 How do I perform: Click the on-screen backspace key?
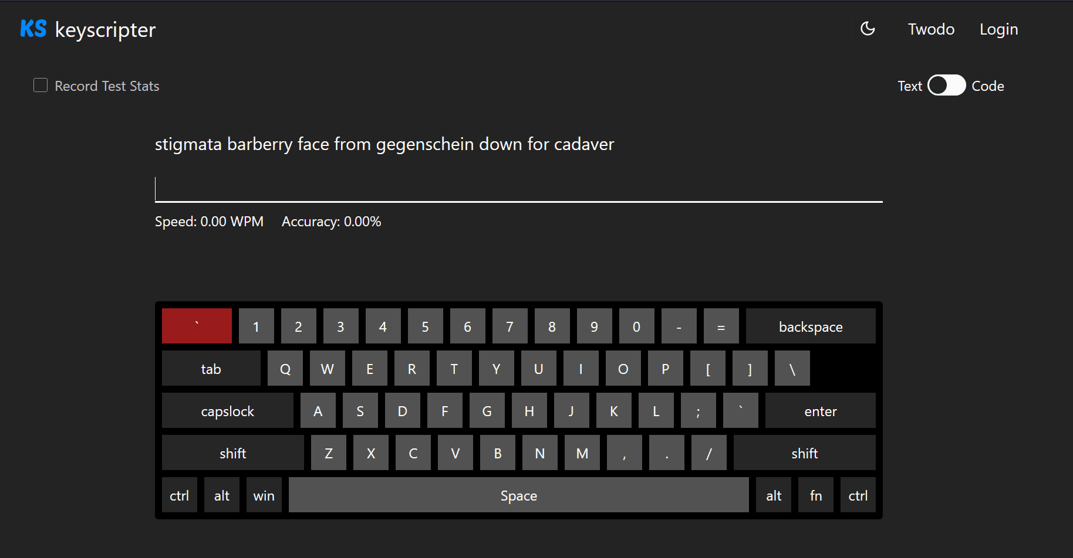click(x=810, y=326)
